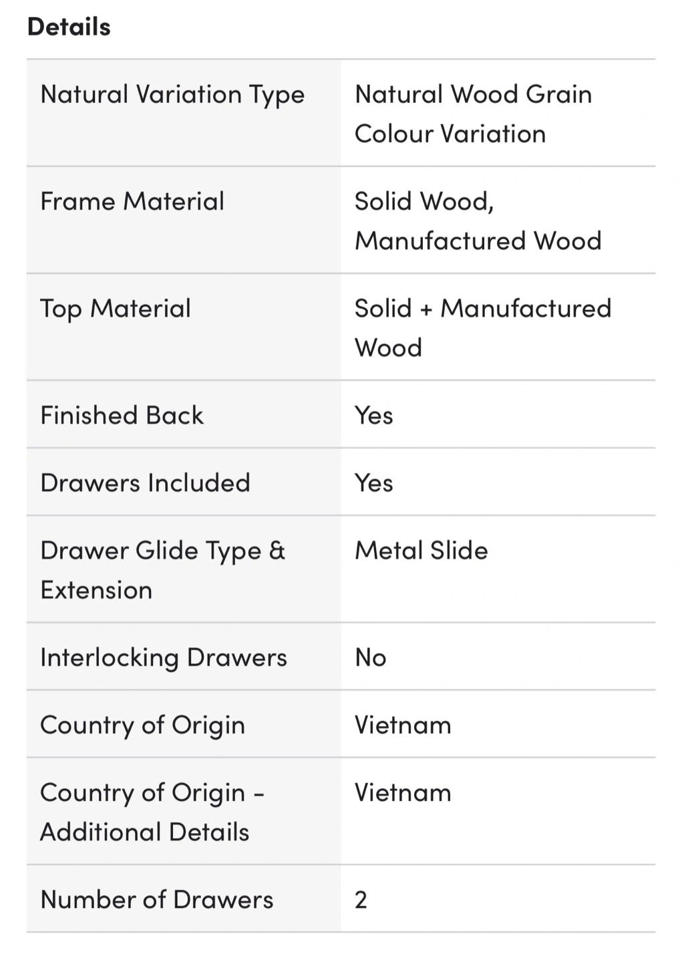The width and height of the screenshot is (682, 962).
Task: Select the No value for Interlocking Drawers
Action: (370, 658)
